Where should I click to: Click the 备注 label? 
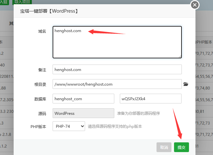click(x=42, y=70)
